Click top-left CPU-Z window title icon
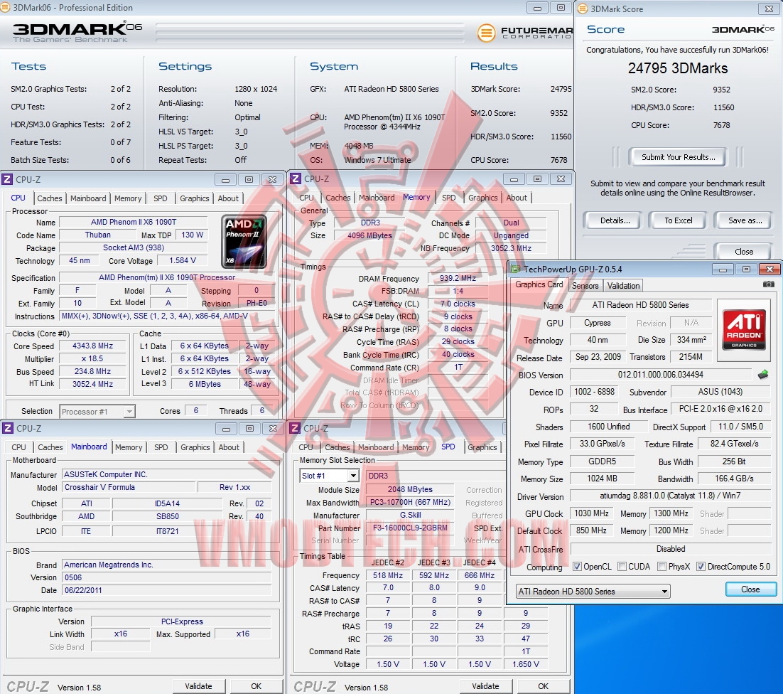 [7, 179]
